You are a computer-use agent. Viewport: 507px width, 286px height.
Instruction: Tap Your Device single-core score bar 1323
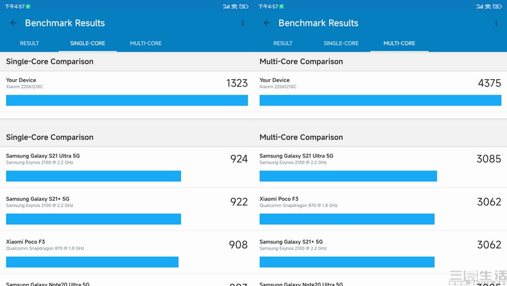[127, 100]
